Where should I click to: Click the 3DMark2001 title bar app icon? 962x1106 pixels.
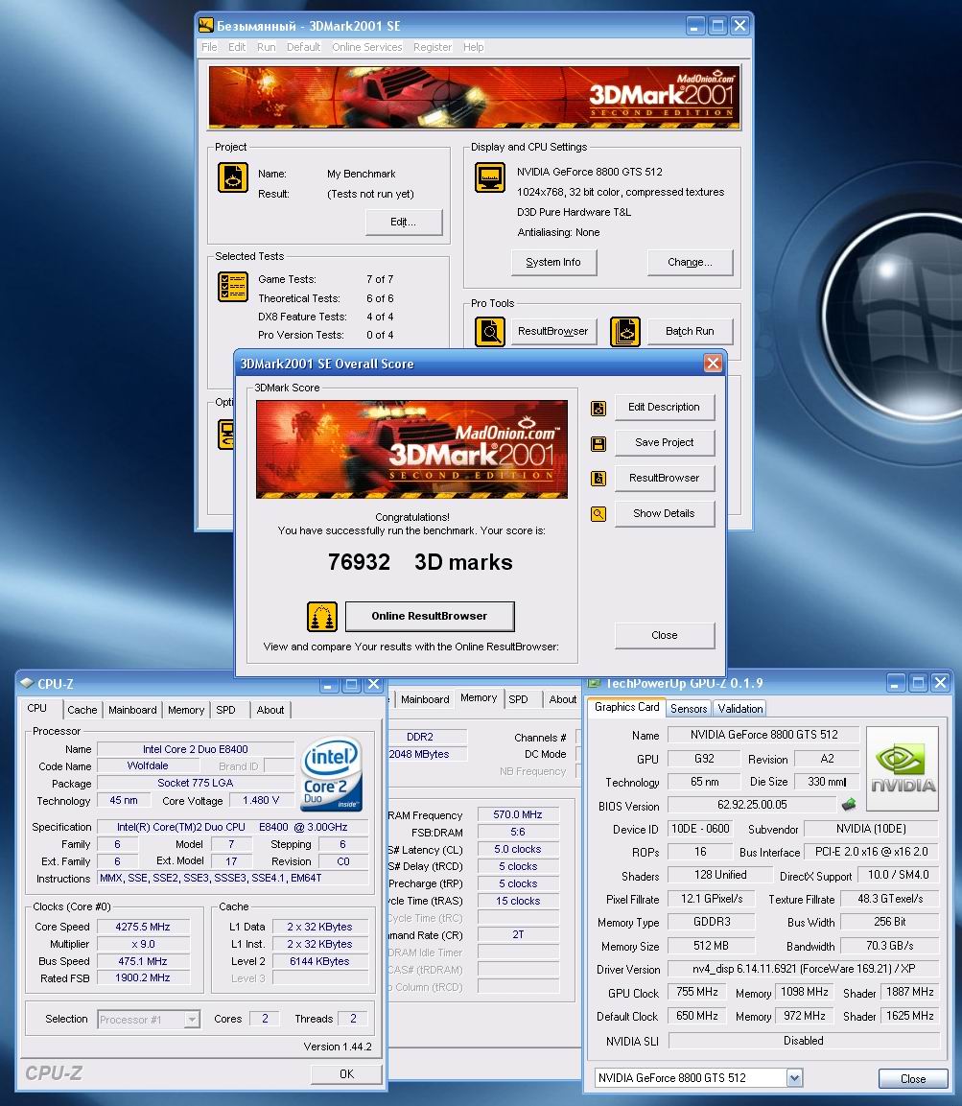click(206, 26)
